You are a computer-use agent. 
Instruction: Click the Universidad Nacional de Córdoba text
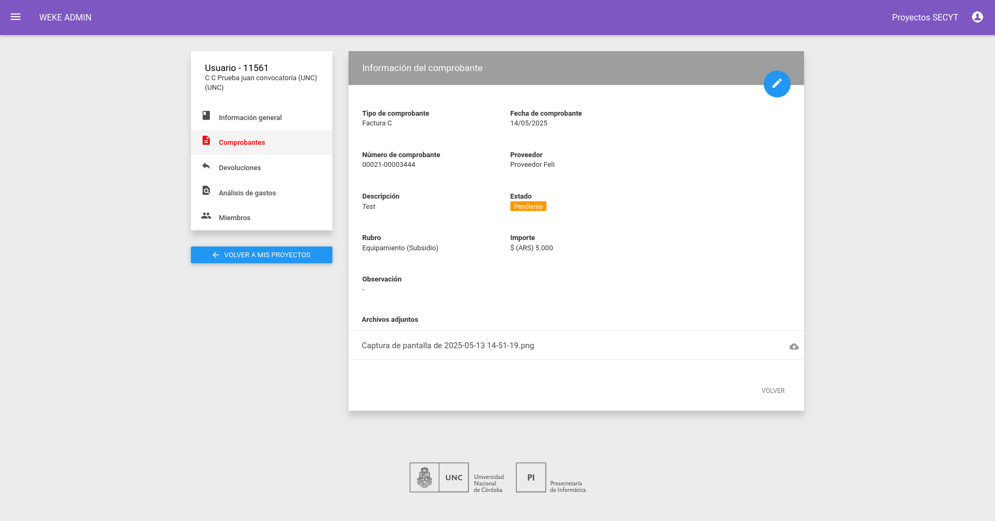pos(489,483)
